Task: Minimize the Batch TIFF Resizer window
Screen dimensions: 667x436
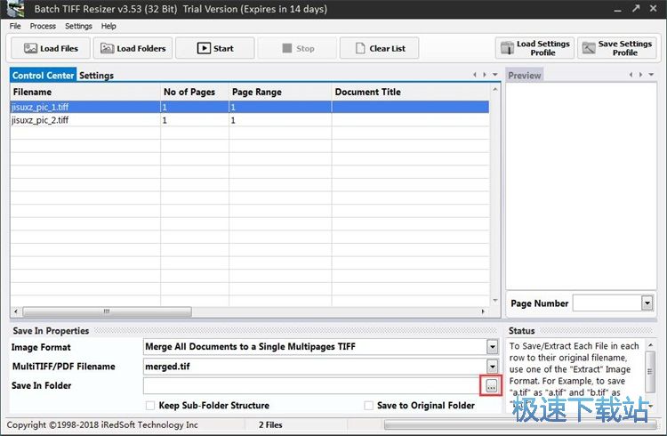Action: 618,9
